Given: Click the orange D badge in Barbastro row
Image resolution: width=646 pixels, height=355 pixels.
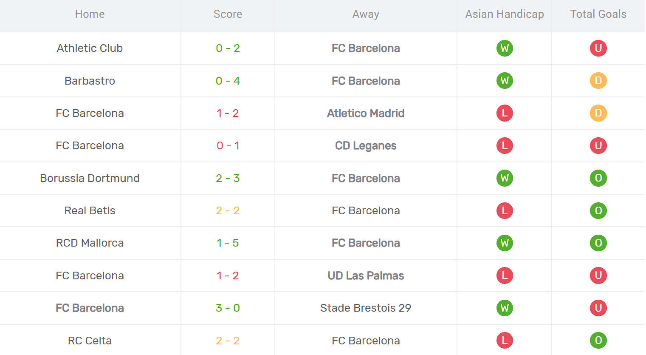Looking at the screenshot, I should 598,81.
